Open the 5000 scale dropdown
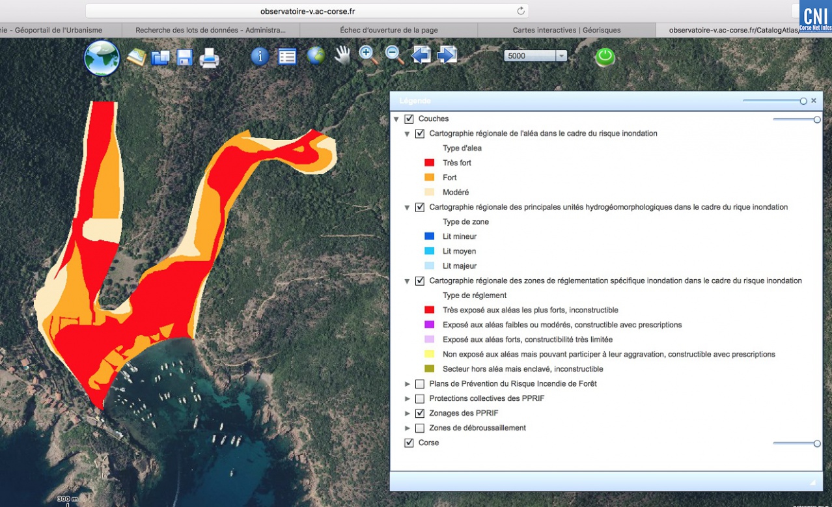 click(561, 56)
